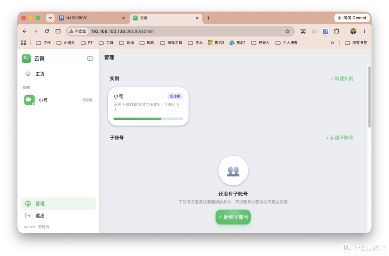
Task: Click the 云微 app logo in sidebar
Action: [x=26, y=59]
